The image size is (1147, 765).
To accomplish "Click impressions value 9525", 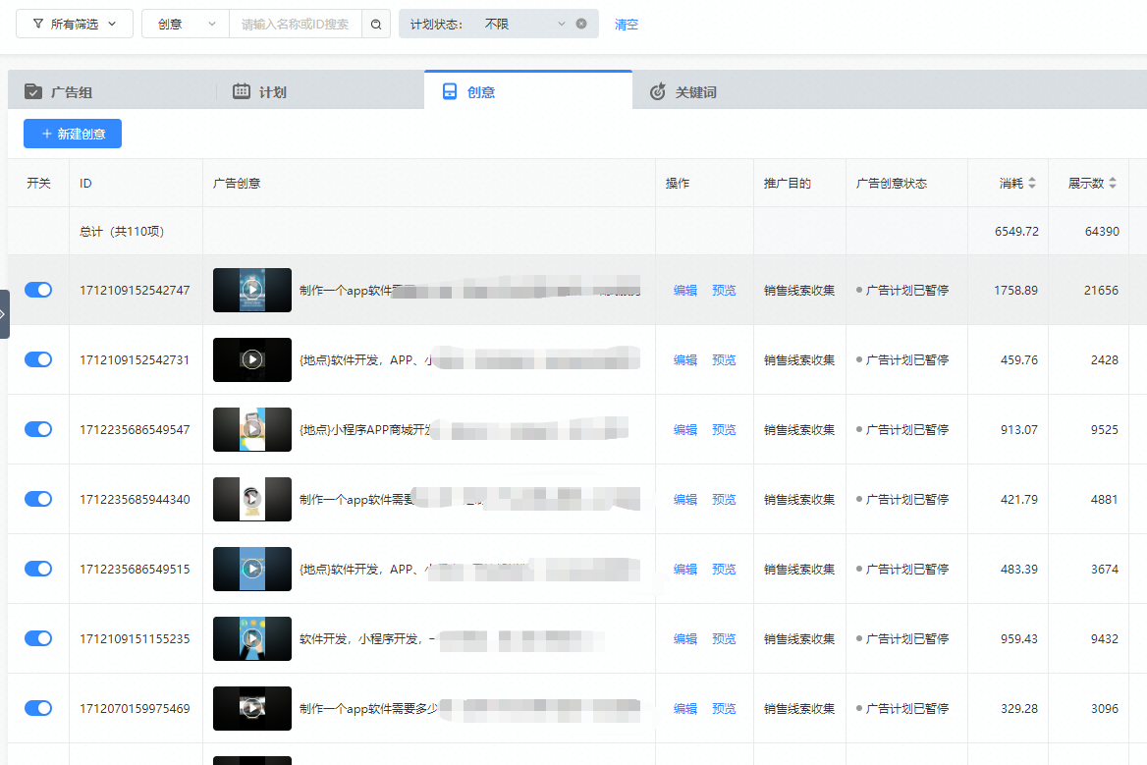I will pos(1105,429).
